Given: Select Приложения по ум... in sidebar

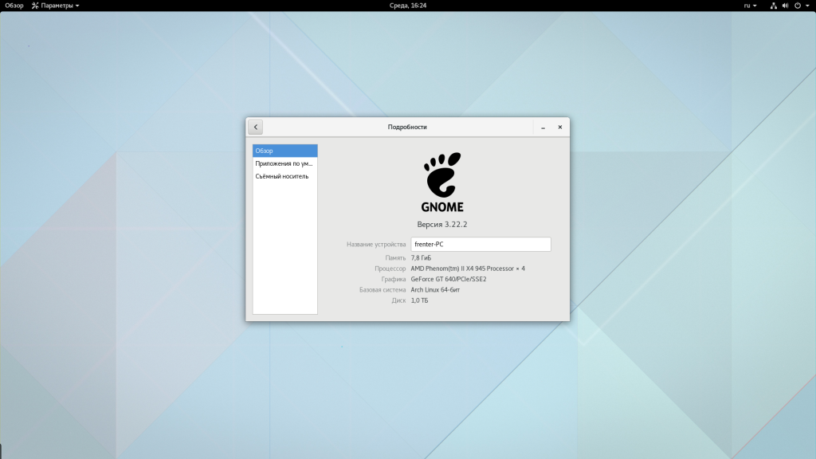Looking at the screenshot, I should (x=285, y=163).
